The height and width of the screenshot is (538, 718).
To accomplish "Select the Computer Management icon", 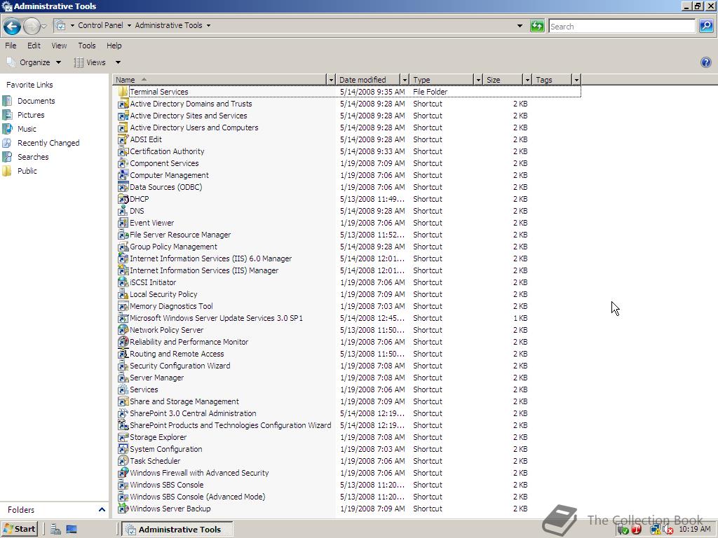I will pyautogui.click(x=123, y=175).
